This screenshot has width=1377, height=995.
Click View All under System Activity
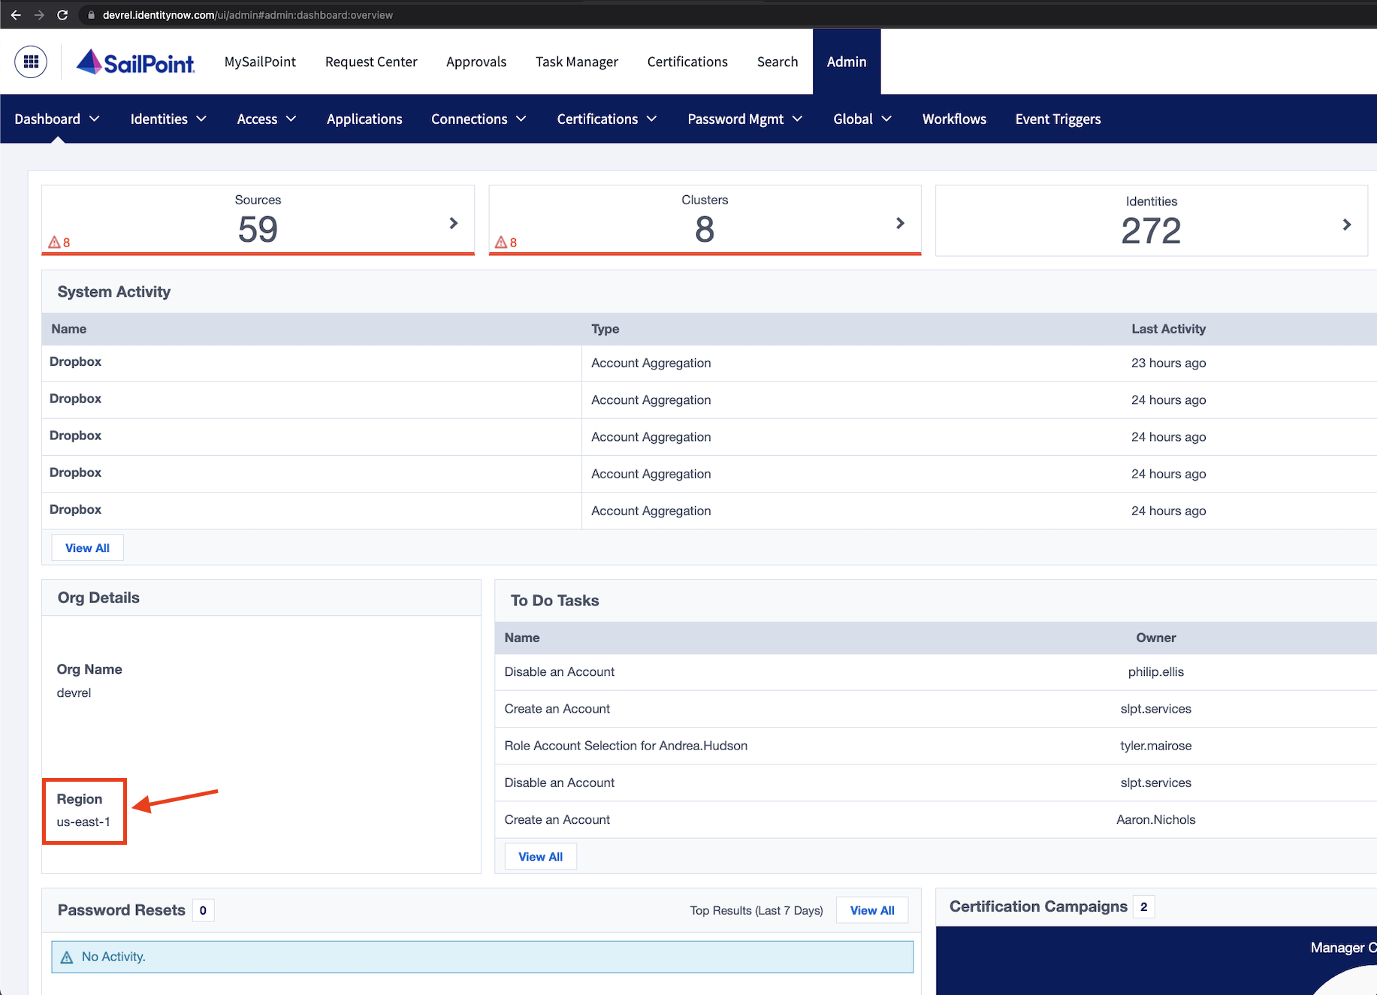87,547
